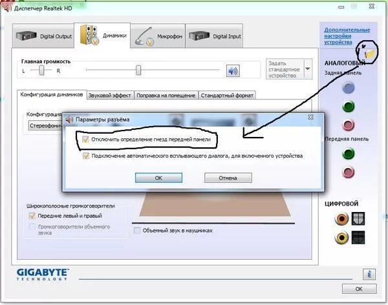Click the Realtek speaker icon in title bar
388x305 pixels.
point(7,8)
